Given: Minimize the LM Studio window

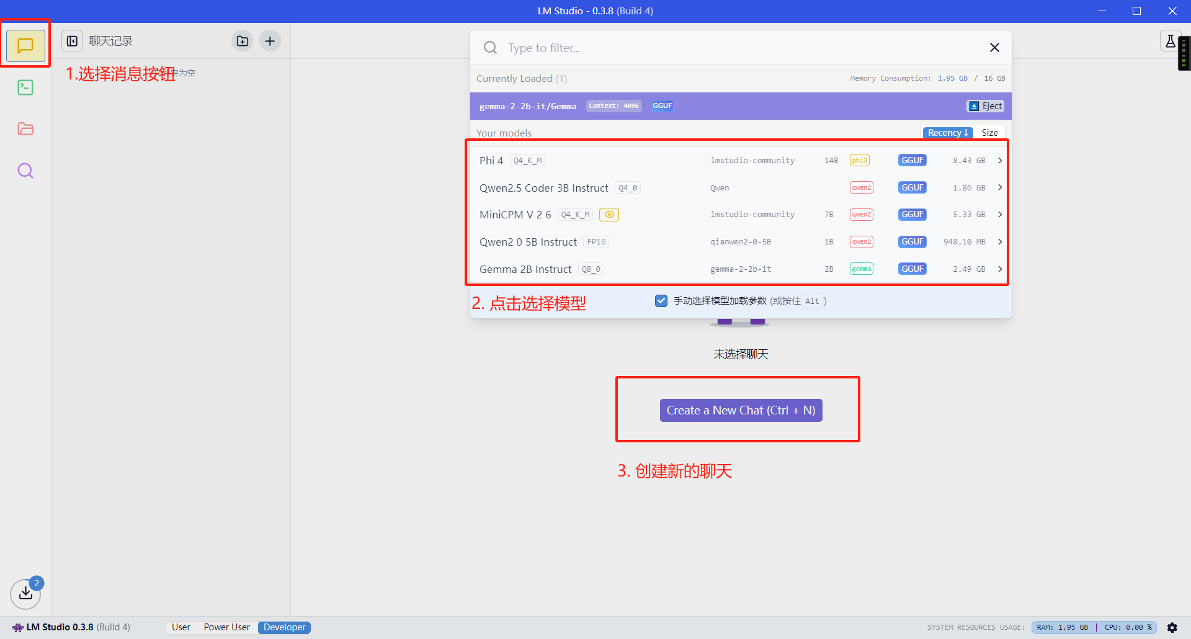Looking at the screenshot, I should coord(1102,11).
